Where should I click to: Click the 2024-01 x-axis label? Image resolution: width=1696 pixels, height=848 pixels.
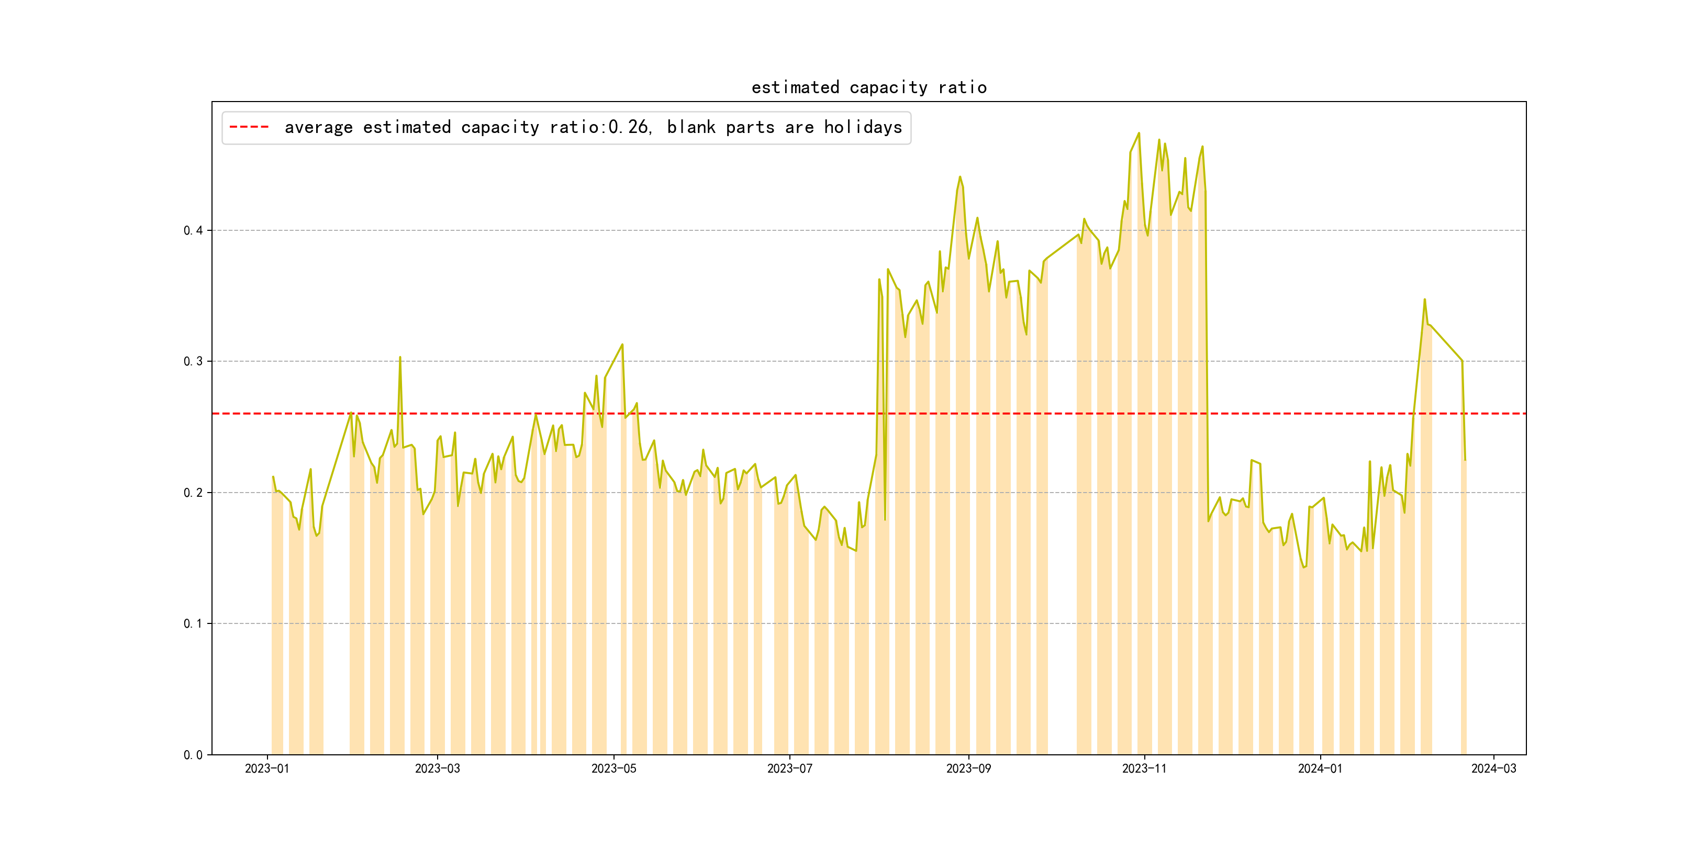pyautogui.click(x=1320, y=768)
